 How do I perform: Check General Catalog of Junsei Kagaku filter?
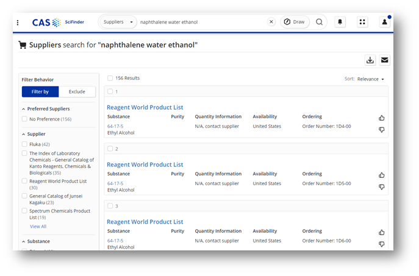[x=24, y=196]
